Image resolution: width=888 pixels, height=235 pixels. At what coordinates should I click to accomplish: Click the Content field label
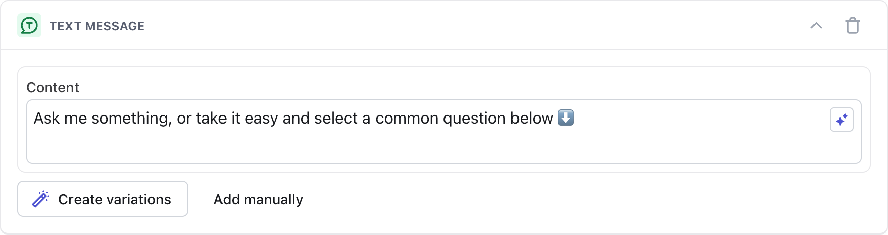(x=53, y=87)
